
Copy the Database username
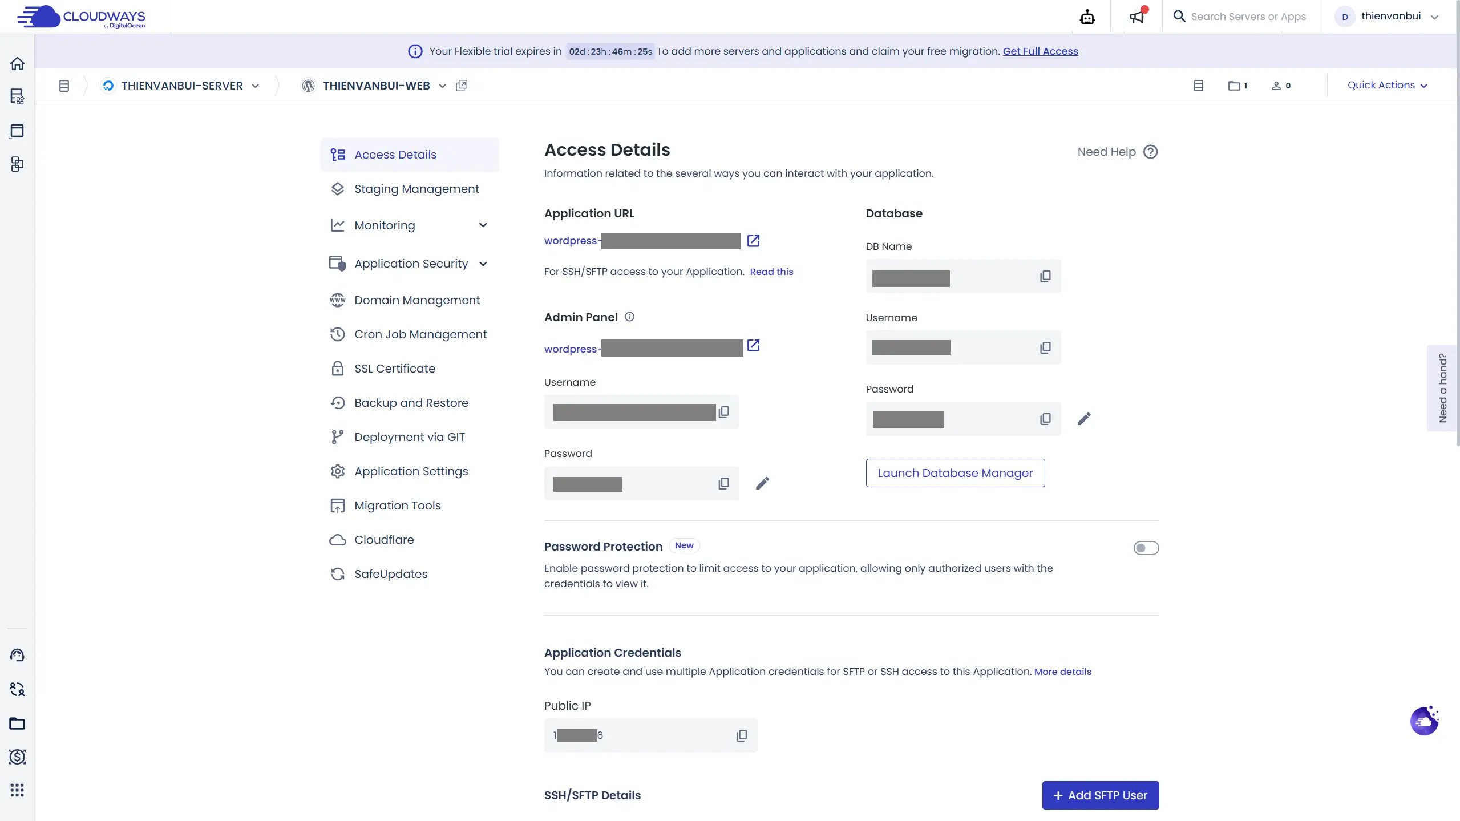tap(1045, 347)
